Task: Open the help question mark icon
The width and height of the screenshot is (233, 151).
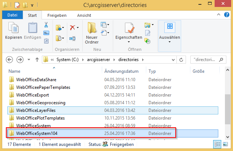Action: [x=227, y=15]
